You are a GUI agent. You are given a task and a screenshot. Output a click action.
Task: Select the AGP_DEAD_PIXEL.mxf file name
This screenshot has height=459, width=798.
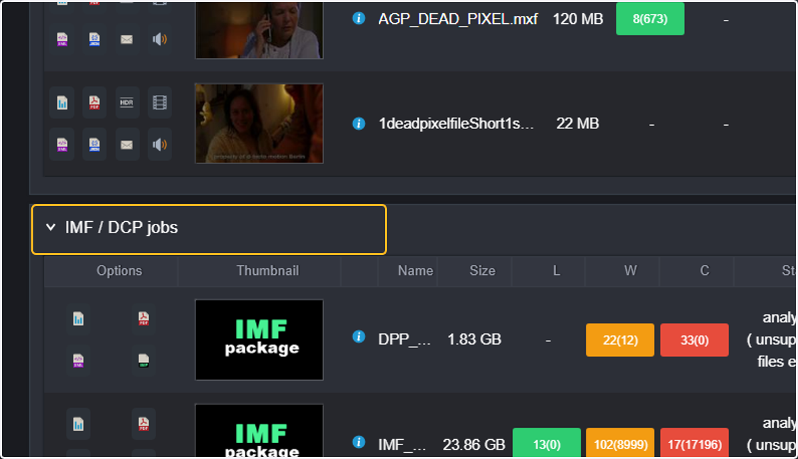(x=458, y=19)
